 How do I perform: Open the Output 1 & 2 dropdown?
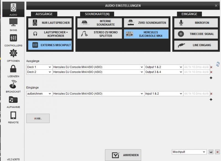tap(164, 67)
